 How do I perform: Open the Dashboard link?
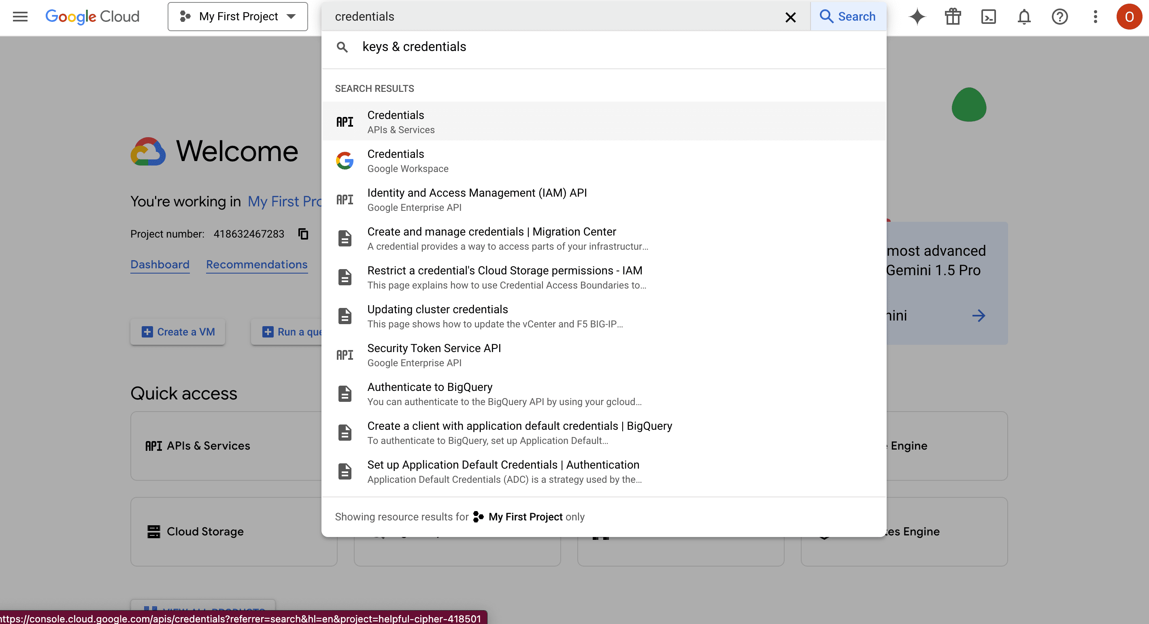coord(160,264)
